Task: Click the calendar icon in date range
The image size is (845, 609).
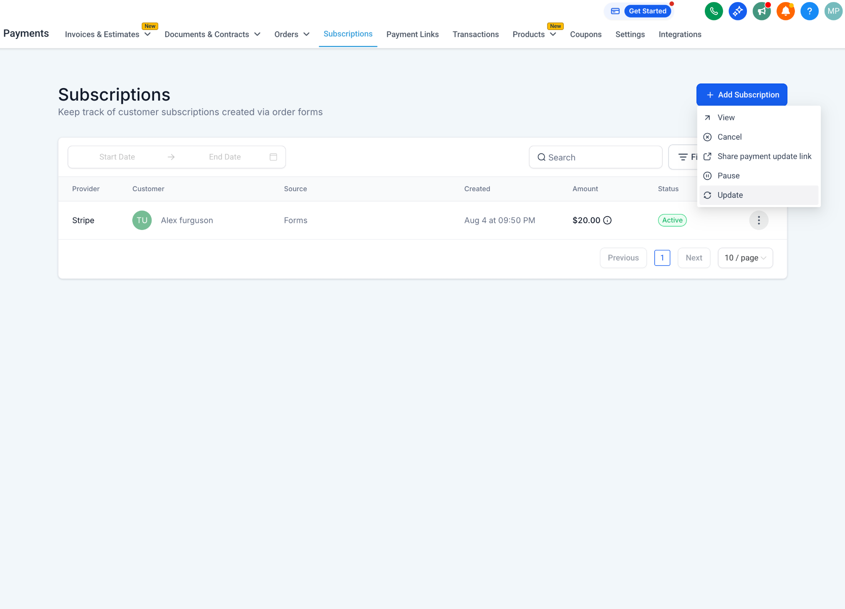Action: [x=273, y=157]
